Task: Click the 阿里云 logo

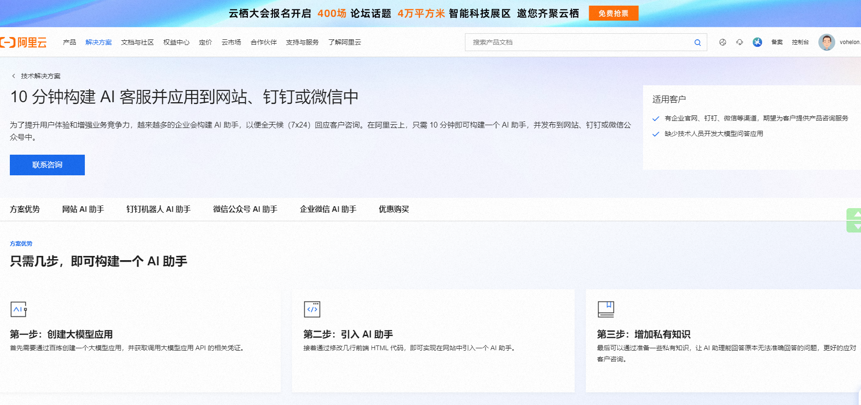Action: 23,42
